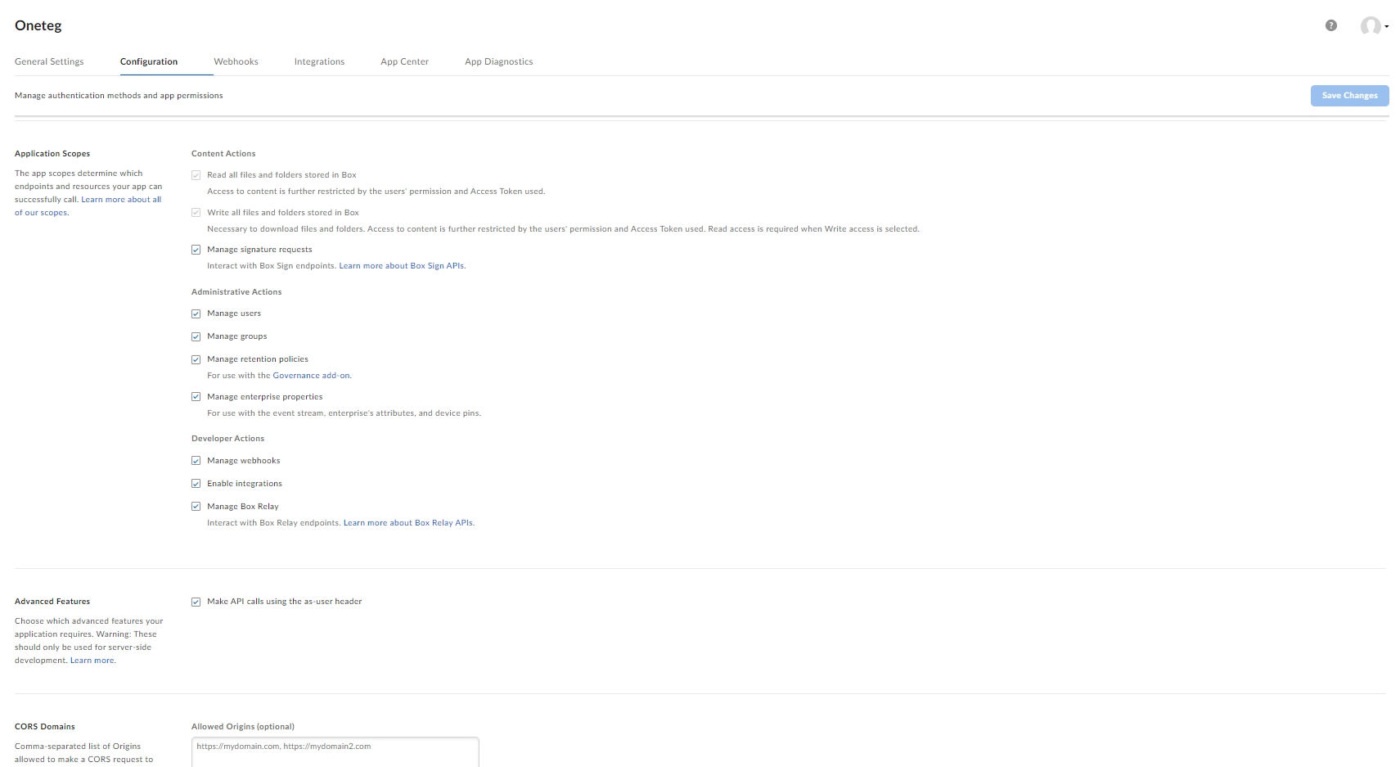The height and width of the screenshot is (767, 1400).
Task: Toggle the Manage webhooks checkbox
Action: pyautogui.click(x=196, y=461)
